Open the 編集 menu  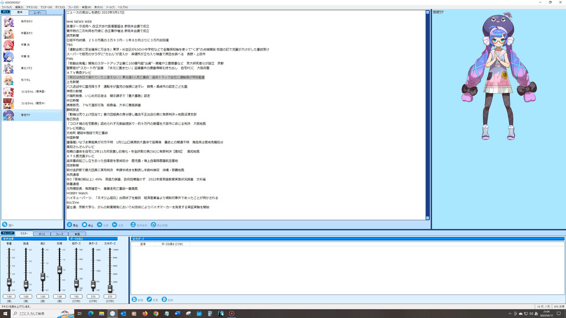pyautogui.click(x=19, y=7)
